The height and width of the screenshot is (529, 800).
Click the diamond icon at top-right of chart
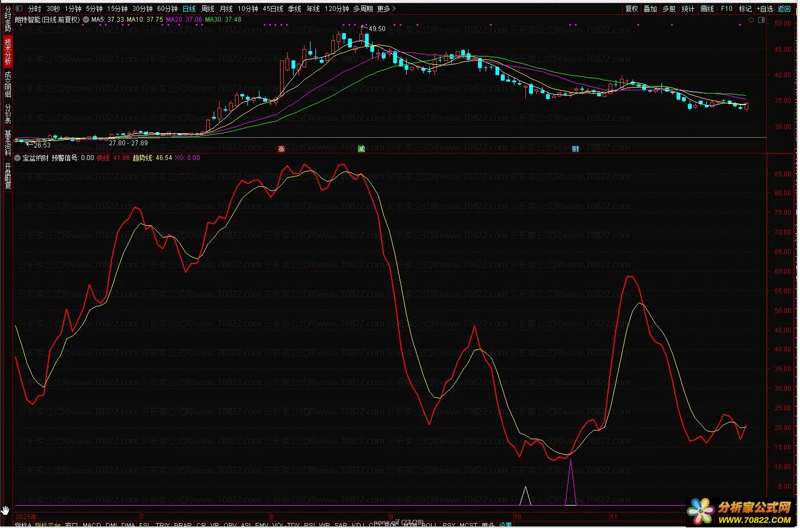click(752, 20)
